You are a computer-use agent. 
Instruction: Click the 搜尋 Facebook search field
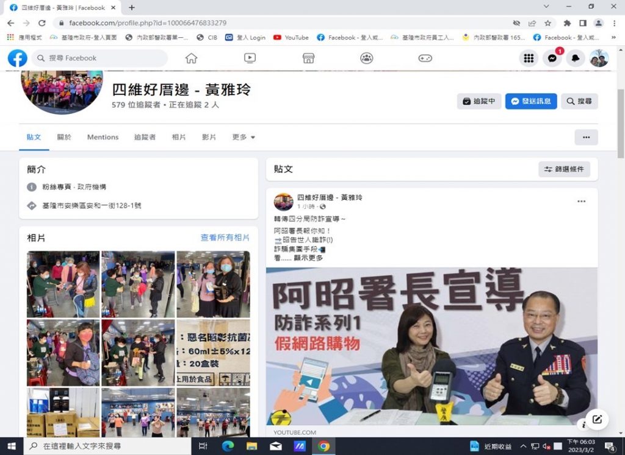point(101,58)
